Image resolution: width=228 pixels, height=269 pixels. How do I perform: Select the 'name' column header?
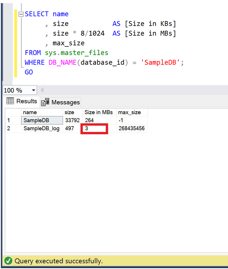tap(42, 112)
